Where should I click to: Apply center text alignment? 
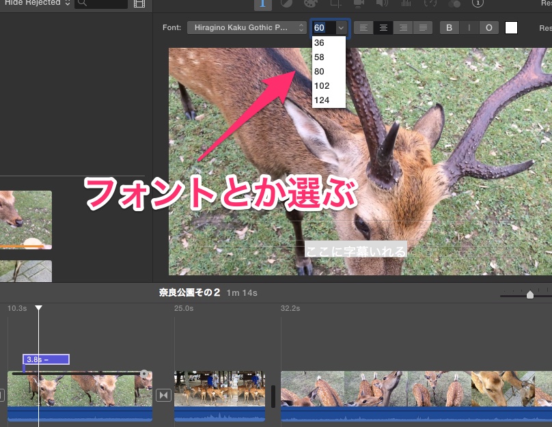point(383,28)
